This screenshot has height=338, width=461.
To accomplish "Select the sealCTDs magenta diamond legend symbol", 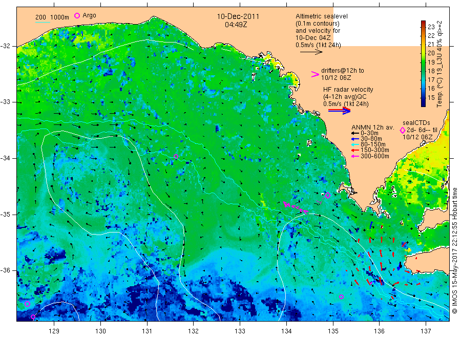I will (403, 130).
